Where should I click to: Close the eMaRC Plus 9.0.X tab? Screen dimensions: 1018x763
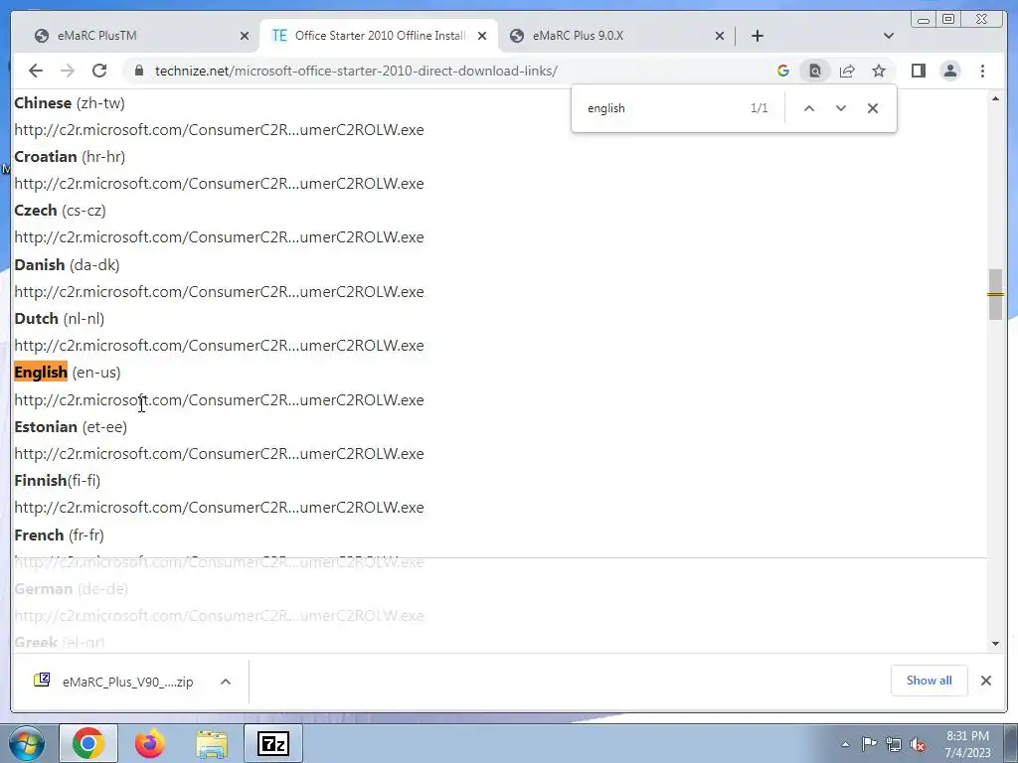click(x=720, y=36)
